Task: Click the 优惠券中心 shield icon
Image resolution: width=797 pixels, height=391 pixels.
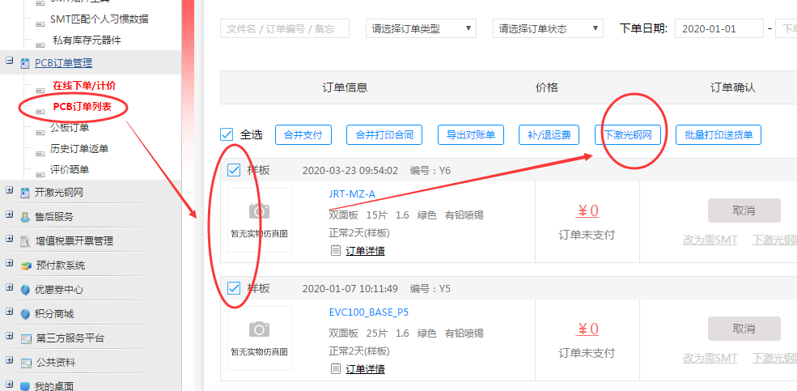Action: point(26,290)
